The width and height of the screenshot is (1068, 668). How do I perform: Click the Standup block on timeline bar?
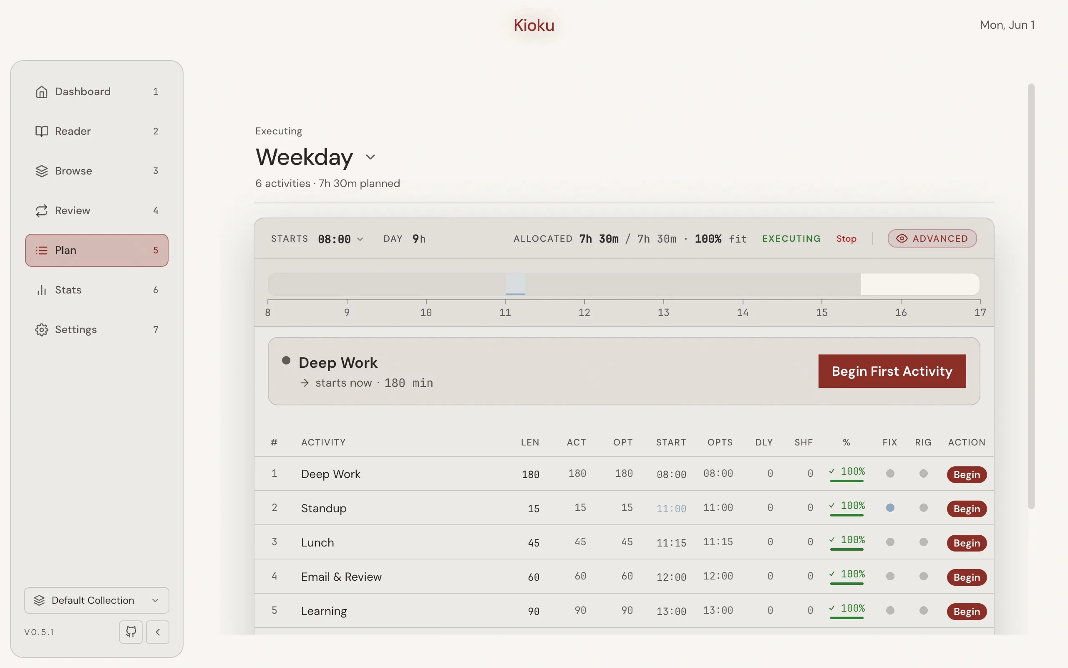click(515, 284)
